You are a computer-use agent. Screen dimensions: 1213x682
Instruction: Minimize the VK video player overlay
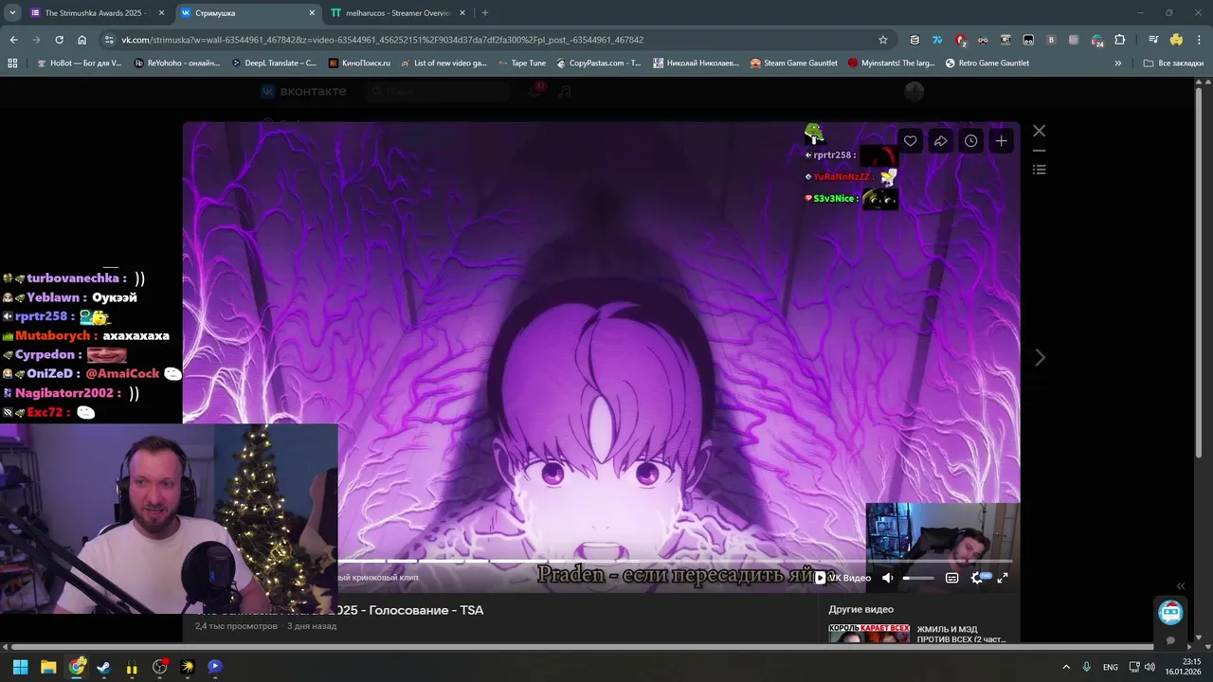click(x=1040, y=151)
